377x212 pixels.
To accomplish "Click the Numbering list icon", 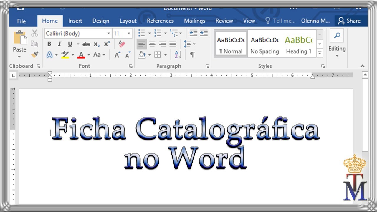I will click(158, 33).
